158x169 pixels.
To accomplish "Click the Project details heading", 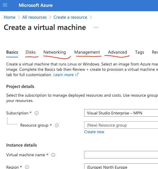I will (20, 87).
